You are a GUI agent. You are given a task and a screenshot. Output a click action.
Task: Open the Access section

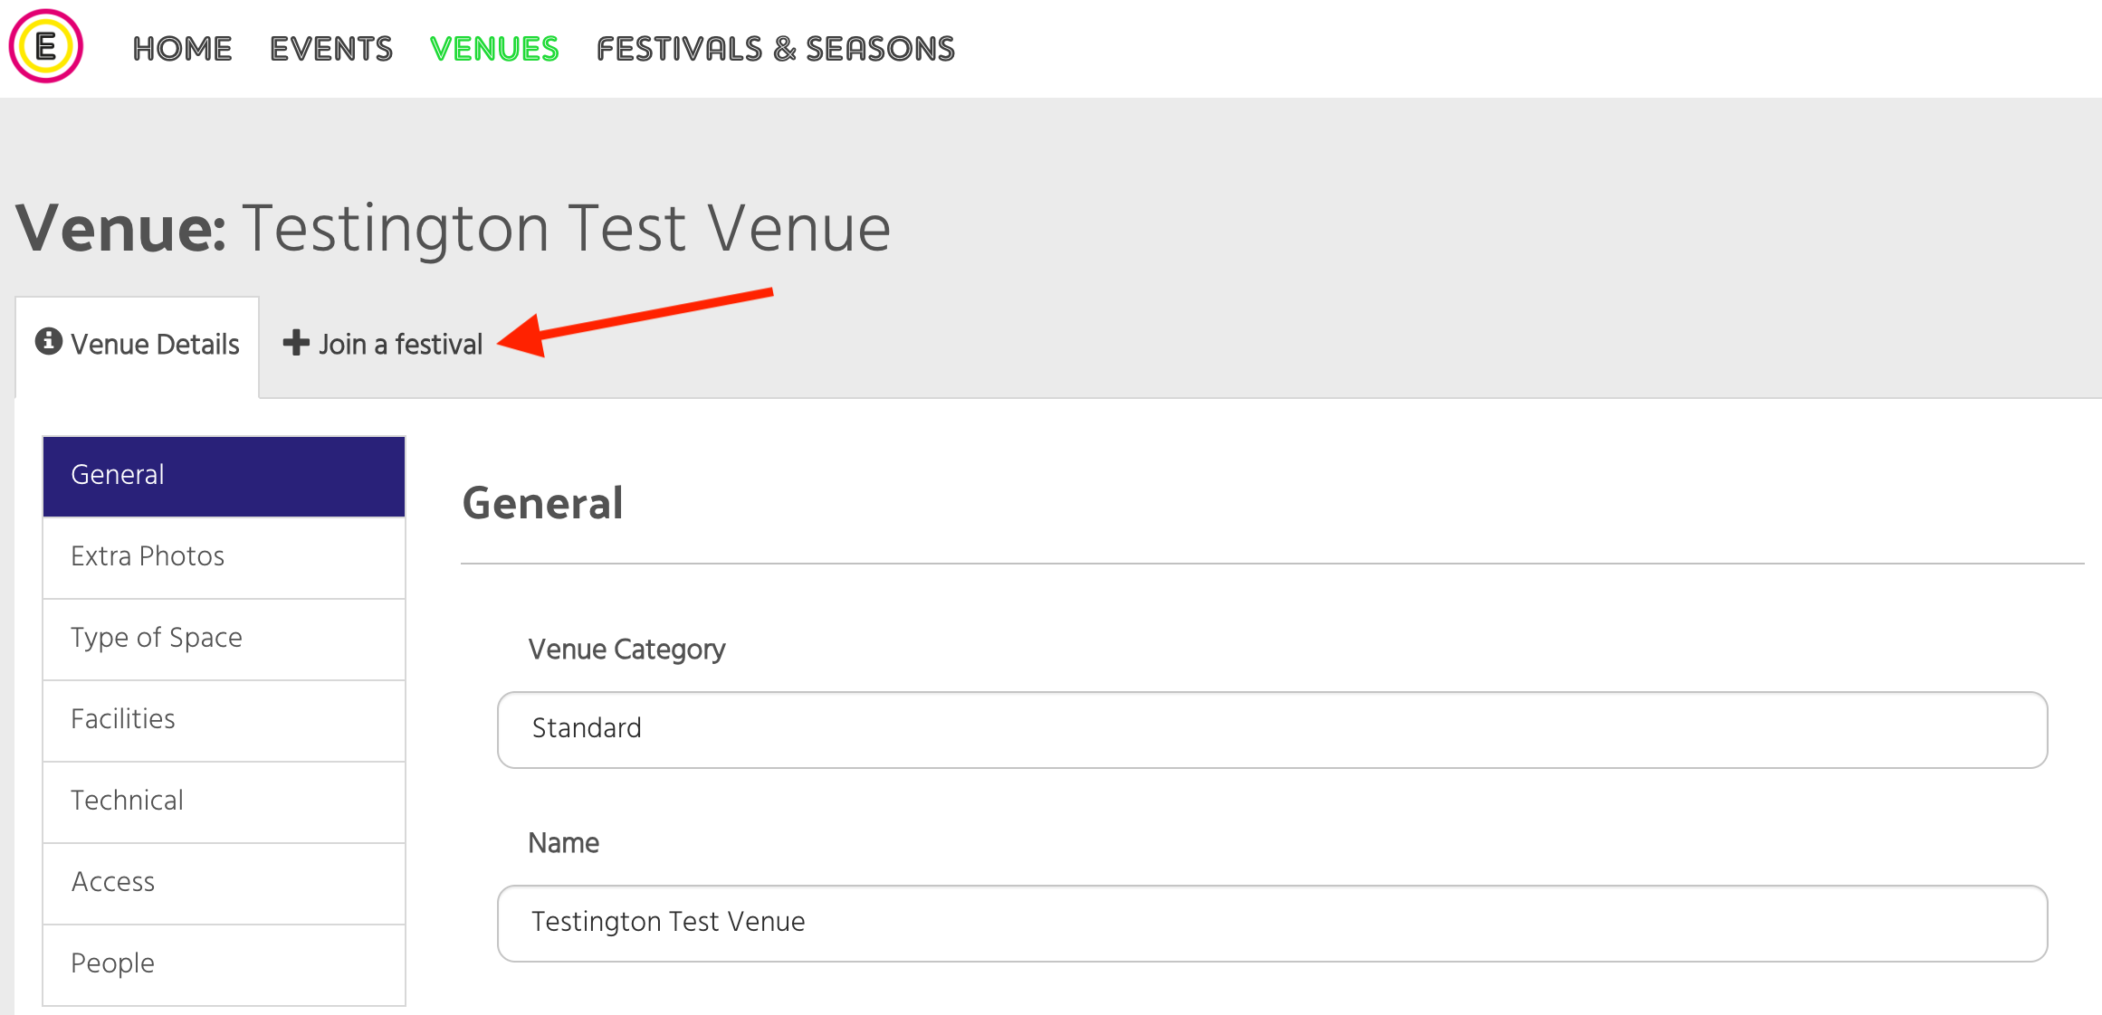[224, 883]
